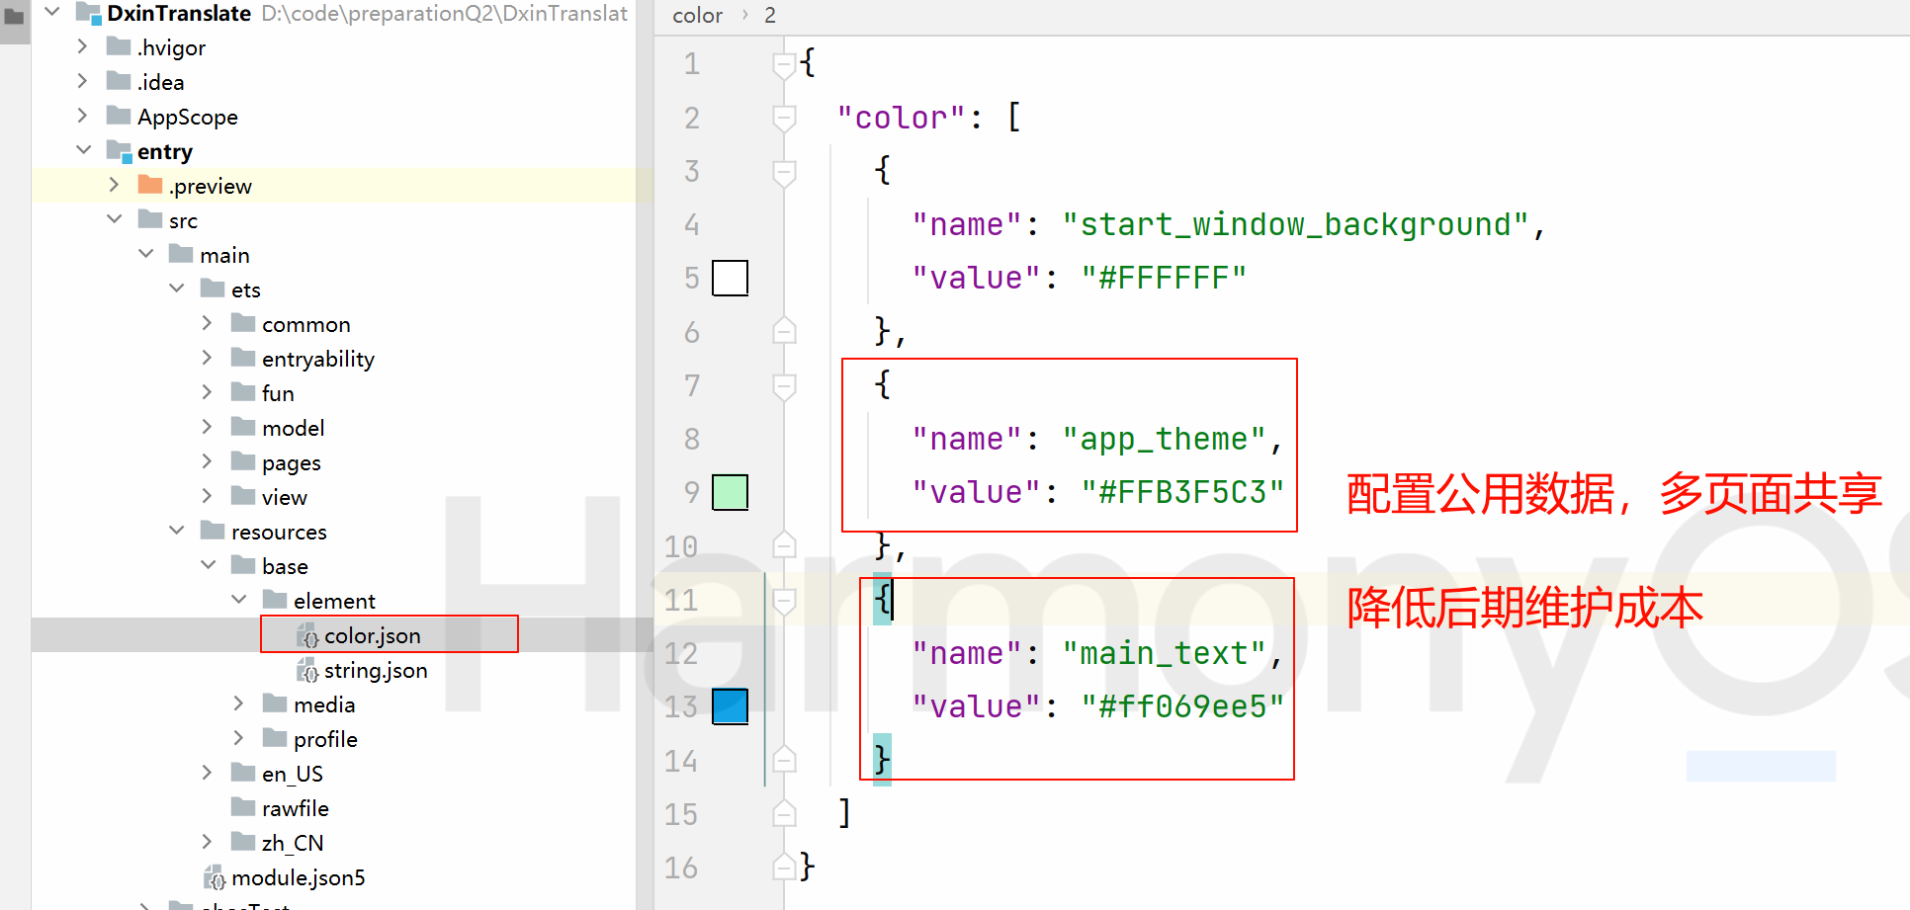Click the DxinTranslate project root icon
Screen dimensions: 1910x910
click(89, 13)
